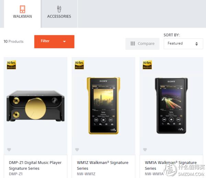Click Hi-Res Audio badge on WM1A
The image size is (206, 178).
coord(147,65)
